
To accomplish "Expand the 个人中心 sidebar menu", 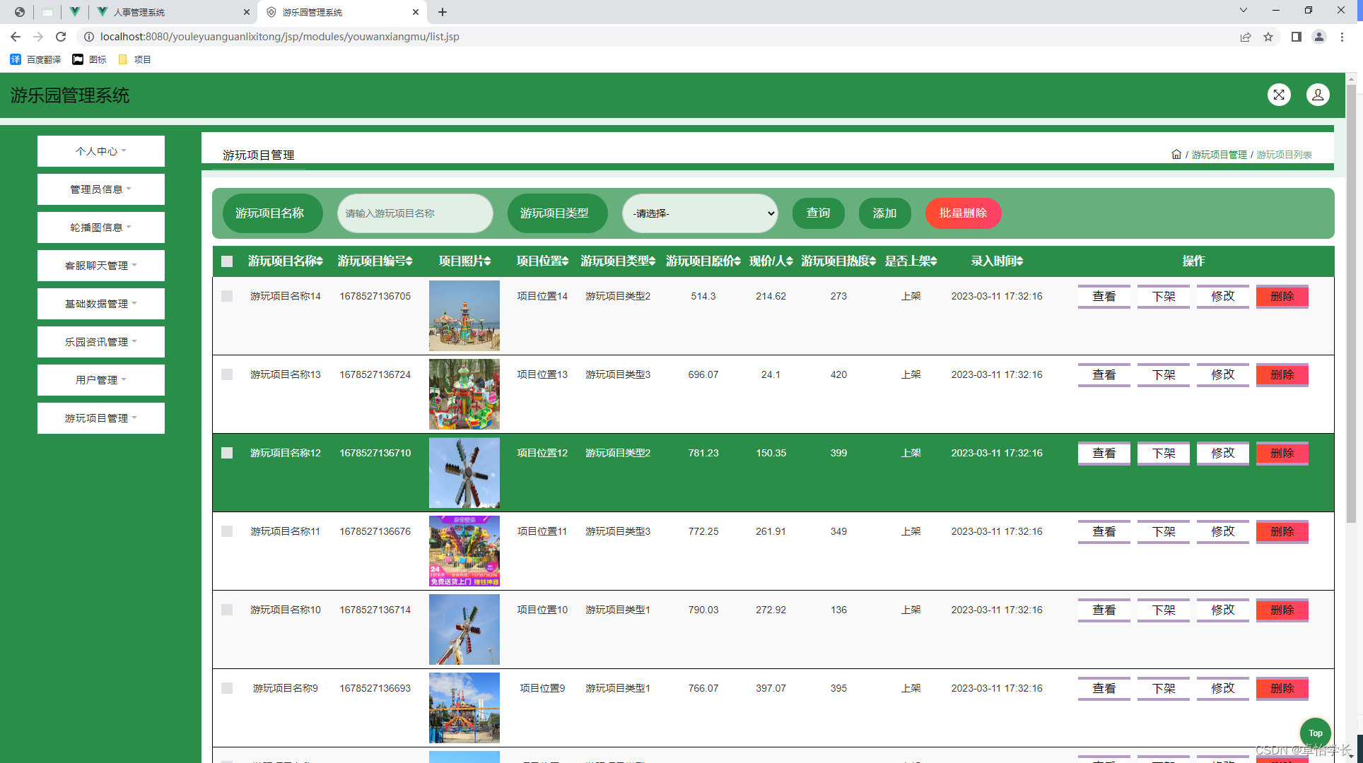I will (100, 151).
